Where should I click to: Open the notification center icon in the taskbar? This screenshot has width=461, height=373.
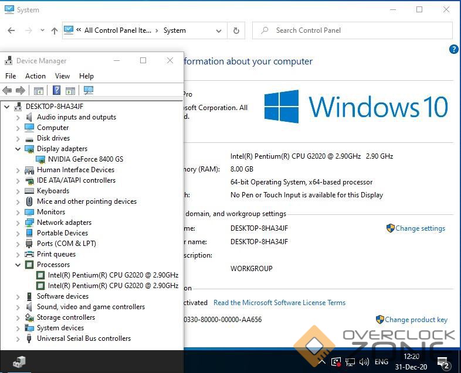click(443, 362)
